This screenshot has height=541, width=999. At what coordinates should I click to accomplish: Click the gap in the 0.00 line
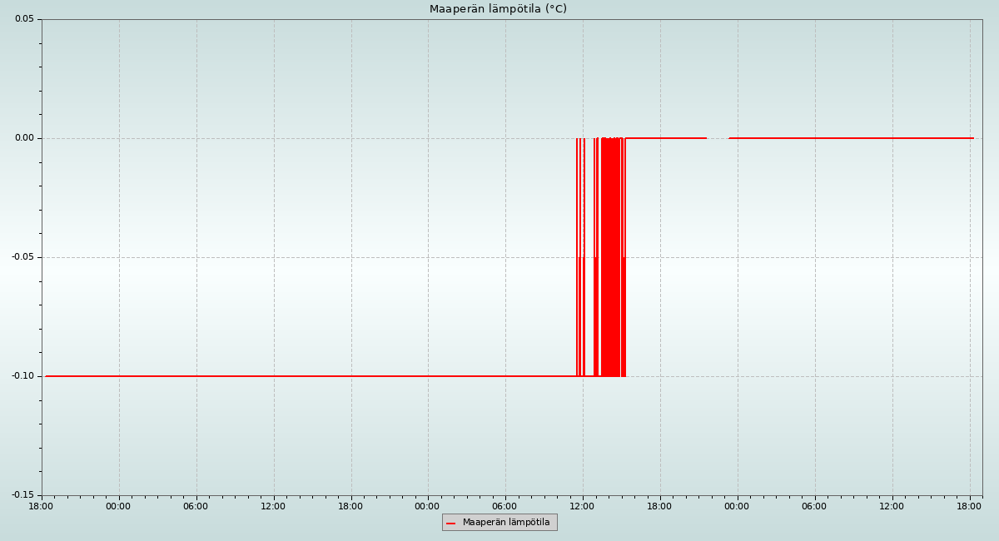pos(718,138)
